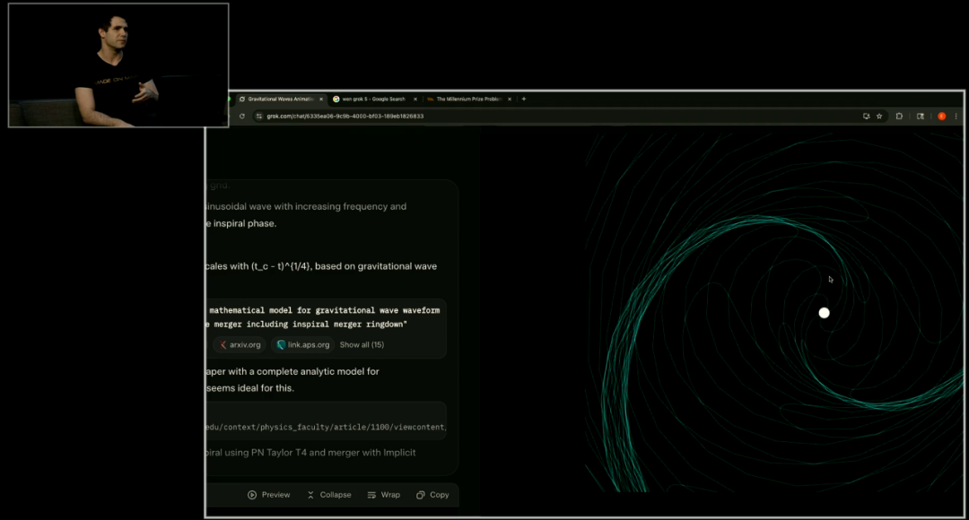This screenshot has width=969, height=520.
Task: Collapse the code block
Action: [x=328, y=495]
